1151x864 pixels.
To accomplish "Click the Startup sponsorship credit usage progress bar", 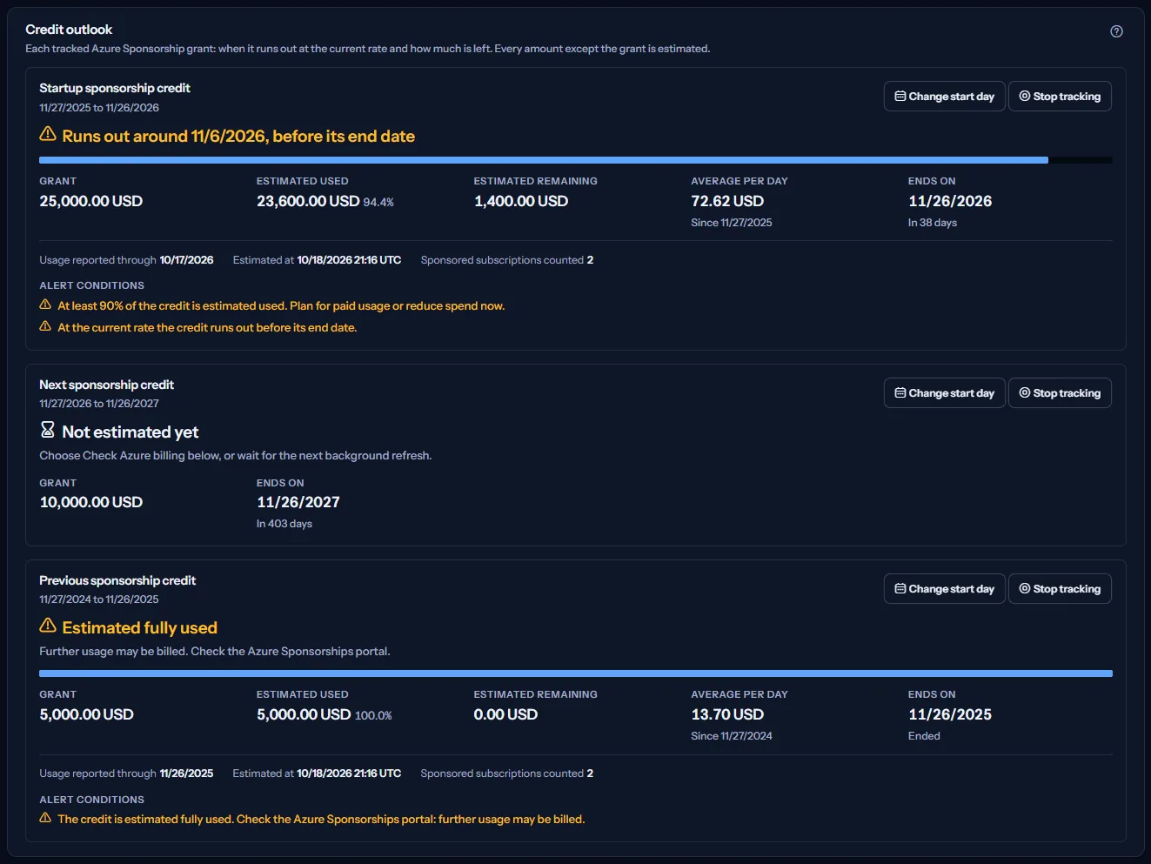I will pyautogui.click(x=576, y=160).
